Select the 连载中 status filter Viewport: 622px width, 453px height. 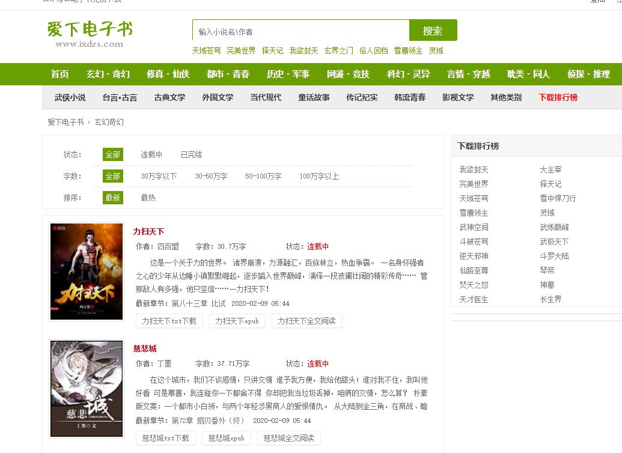[x=153, y=154]
